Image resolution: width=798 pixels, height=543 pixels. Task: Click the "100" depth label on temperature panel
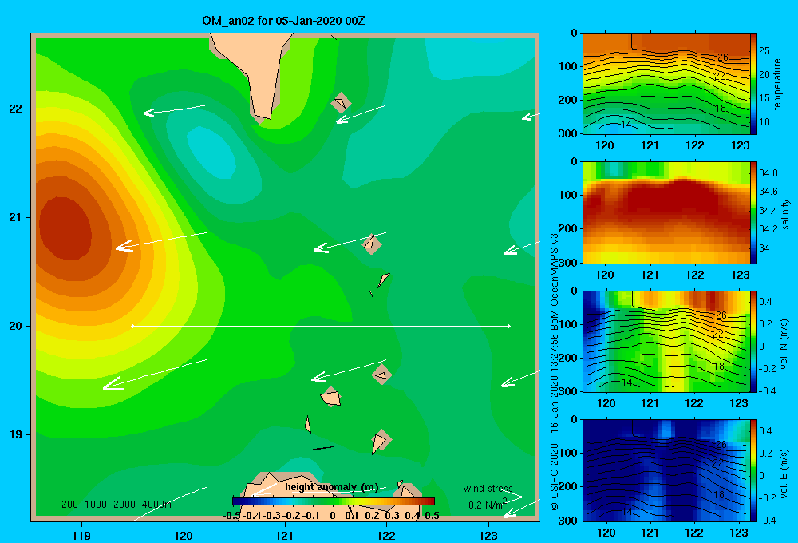tap(570, 66)
